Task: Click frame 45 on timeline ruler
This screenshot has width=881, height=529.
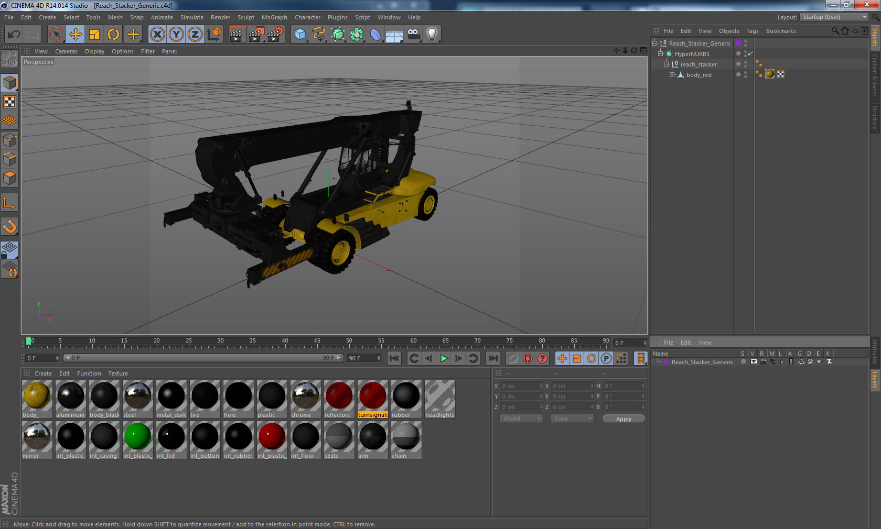Action: click(317, 342)
